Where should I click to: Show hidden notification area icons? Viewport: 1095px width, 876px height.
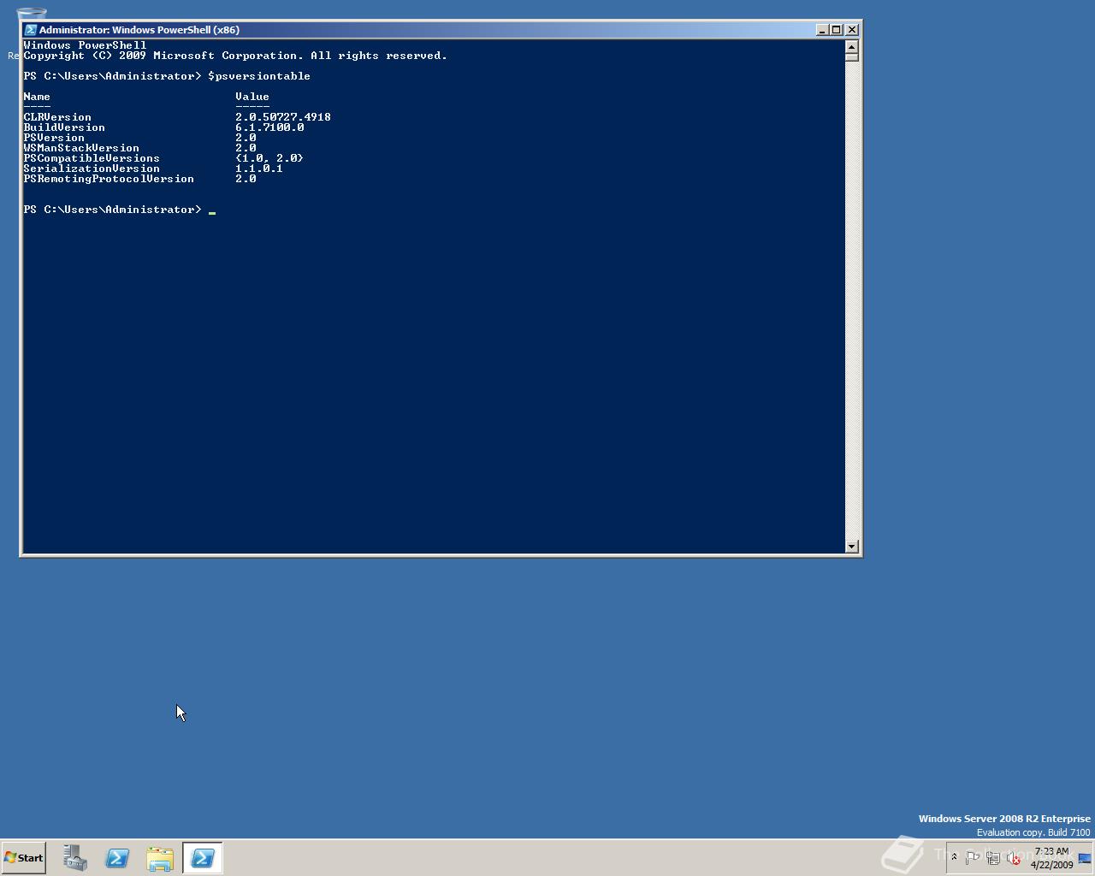[954, 857]
